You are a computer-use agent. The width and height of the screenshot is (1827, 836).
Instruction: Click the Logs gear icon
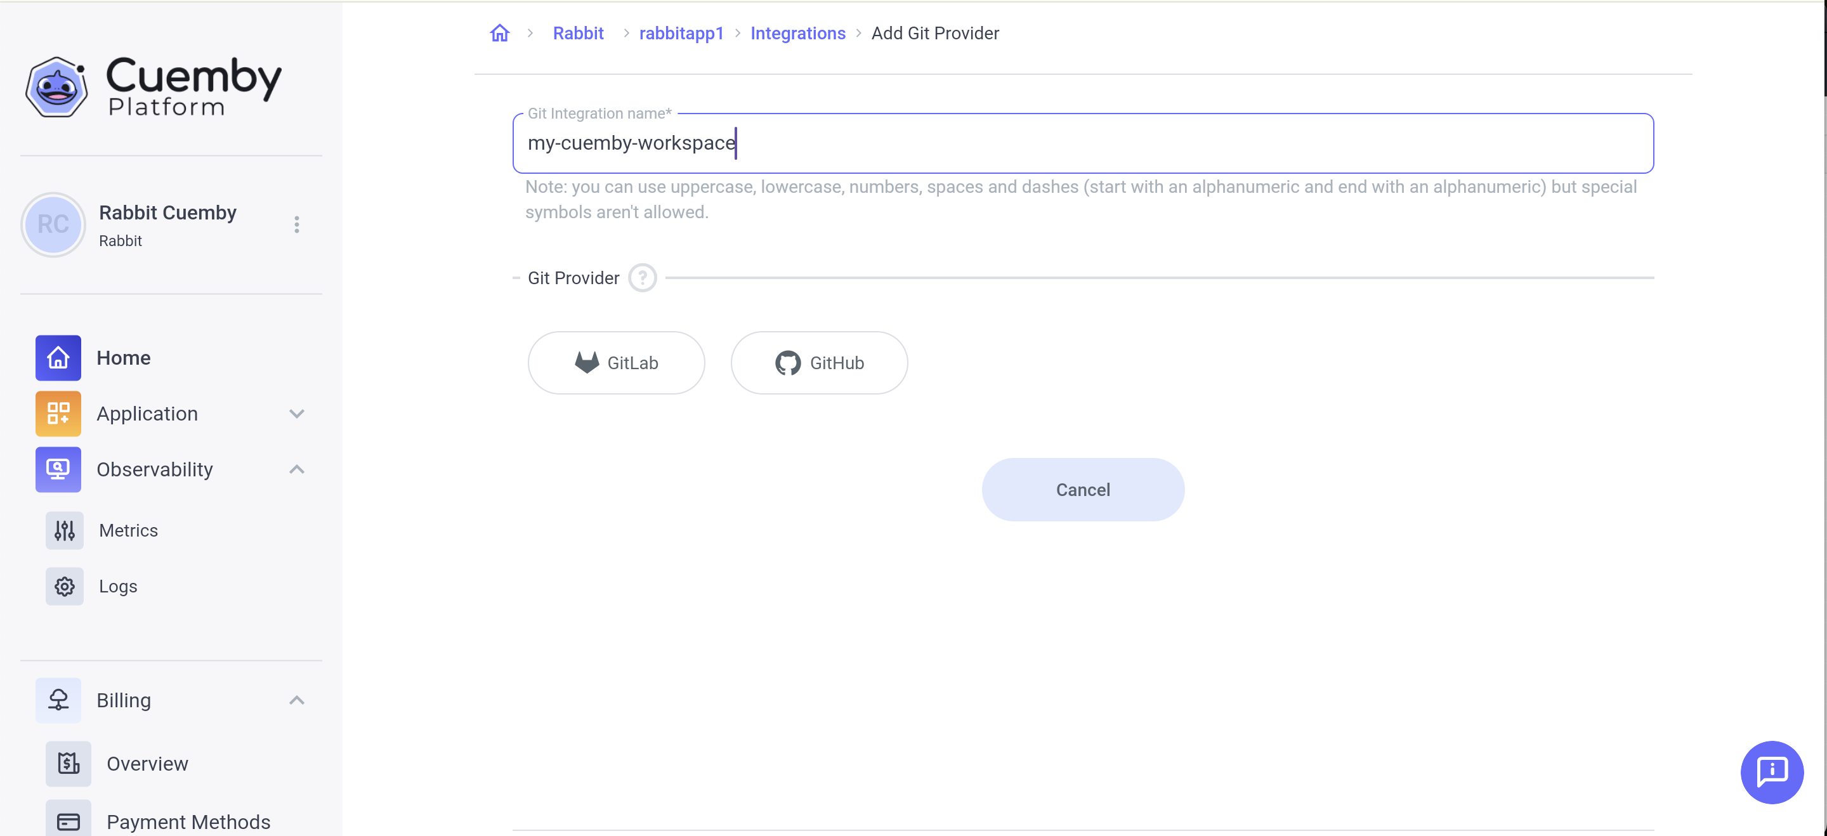(65, 587)
